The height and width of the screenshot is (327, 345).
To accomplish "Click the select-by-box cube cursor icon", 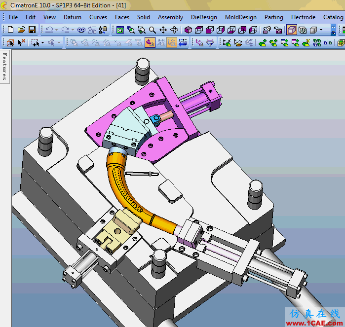I will click(10, 42).
